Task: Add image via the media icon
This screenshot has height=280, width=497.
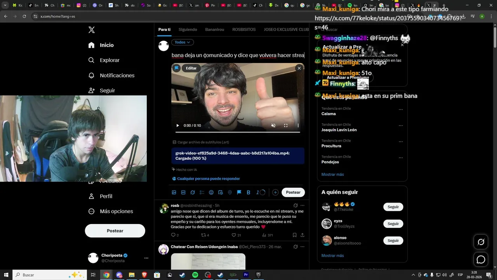Action: (174, 192)
